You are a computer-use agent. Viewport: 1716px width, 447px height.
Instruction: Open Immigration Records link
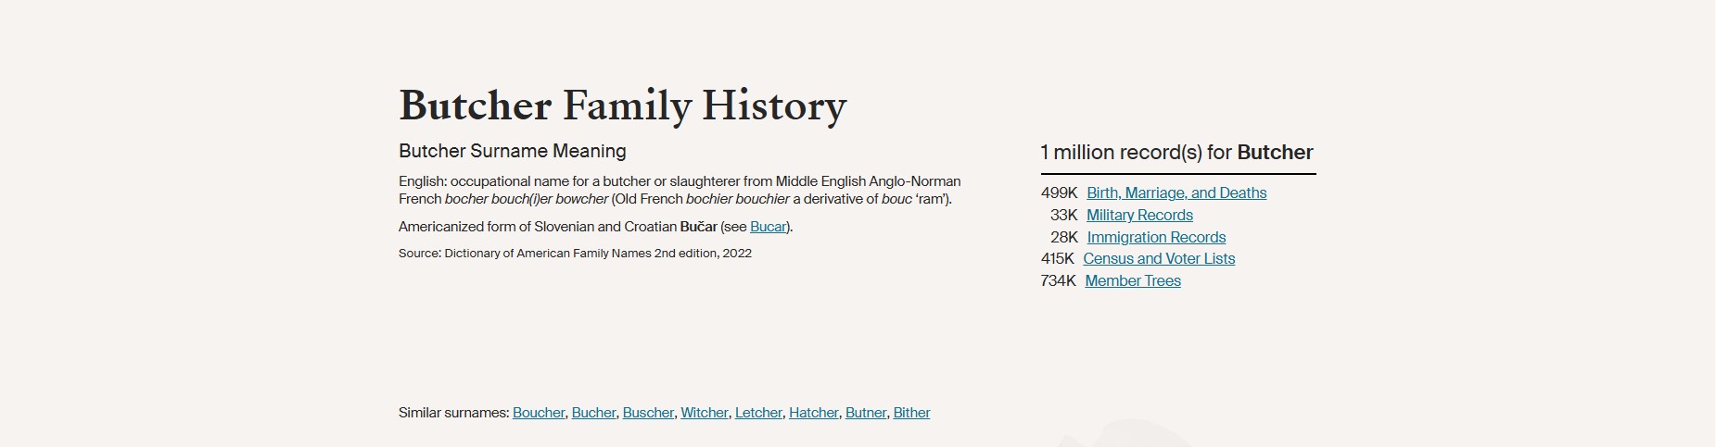pyautogui.click(x=1156, y=237)
